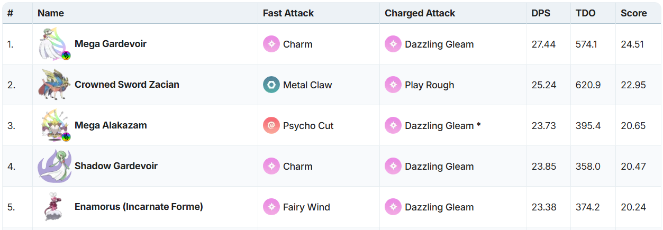Click the fairy icon by Shadow Gardevoir's Charm

pyautogui.click(x=271, y=167)
